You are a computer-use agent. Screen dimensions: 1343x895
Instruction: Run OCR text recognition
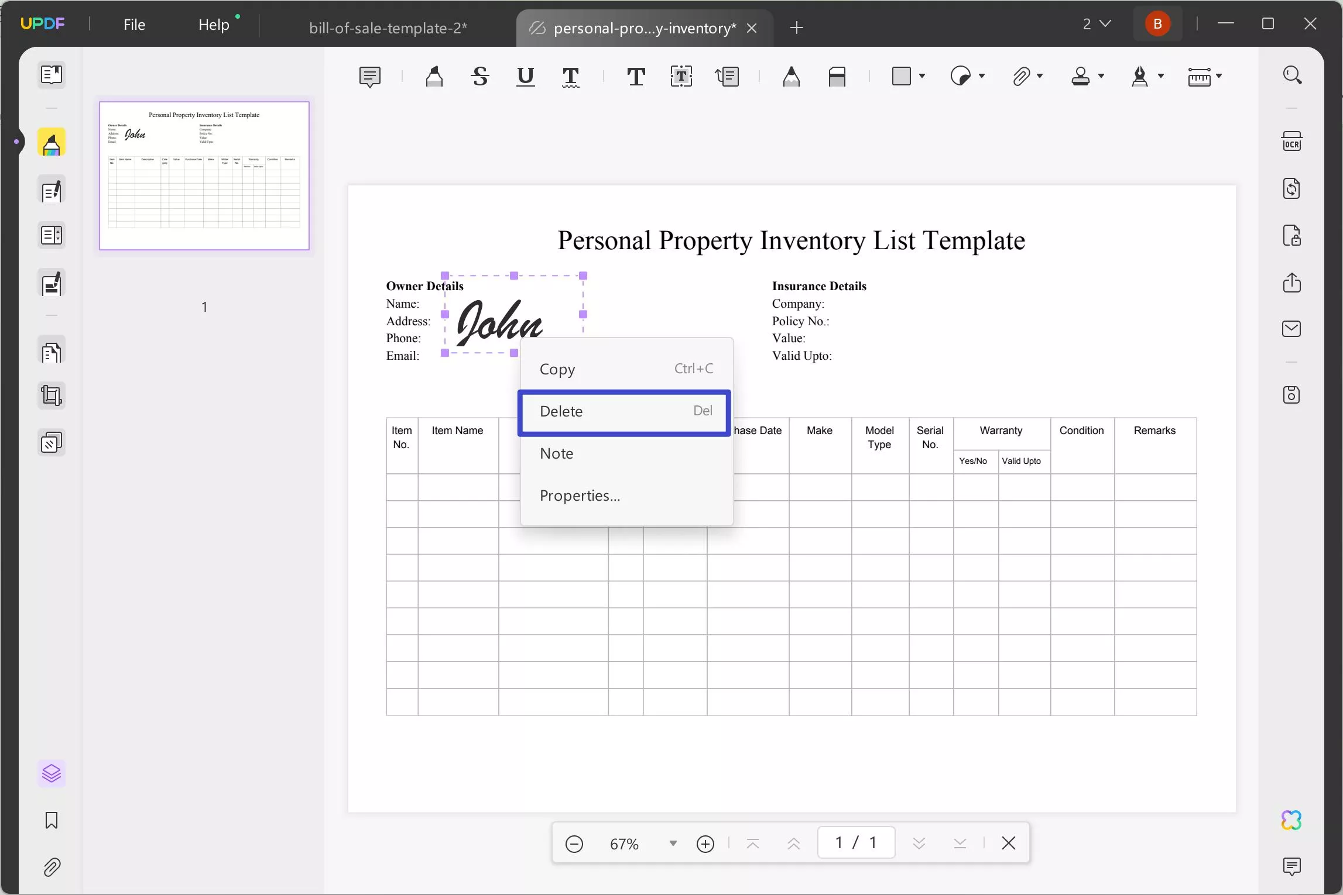[1292, 142]
